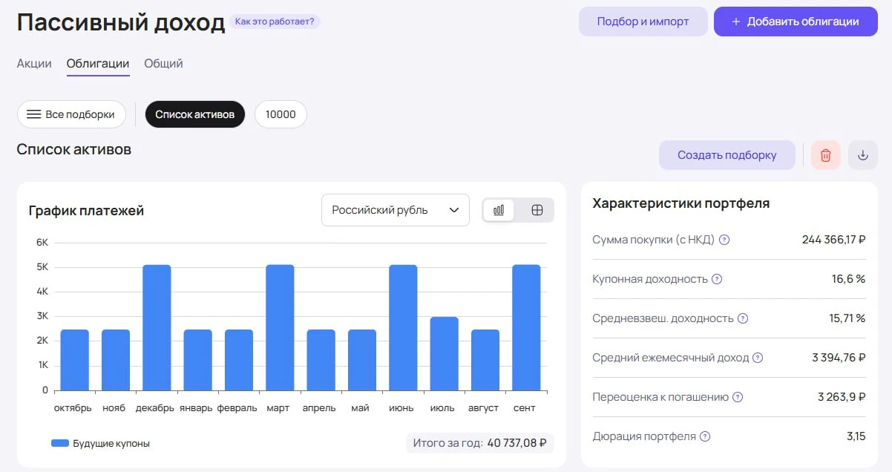
Task: Click the март bar in payments chart
Action: click(280, 327)
